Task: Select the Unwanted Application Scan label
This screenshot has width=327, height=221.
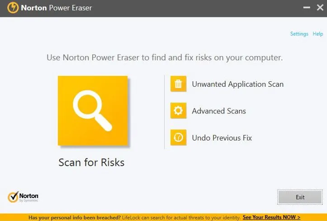Action: click(238, 84)
